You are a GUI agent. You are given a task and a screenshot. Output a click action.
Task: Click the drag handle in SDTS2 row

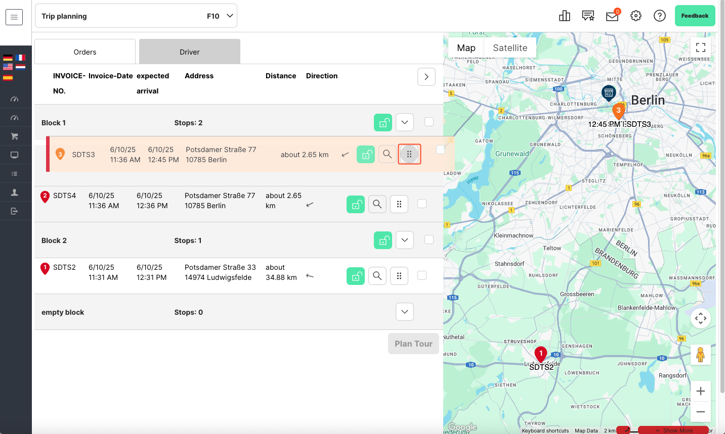tap(399, 276)
